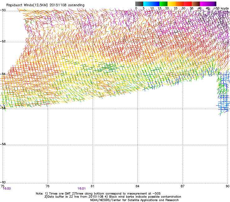Click the '-60' latitude axis label

tap(3, 182)
